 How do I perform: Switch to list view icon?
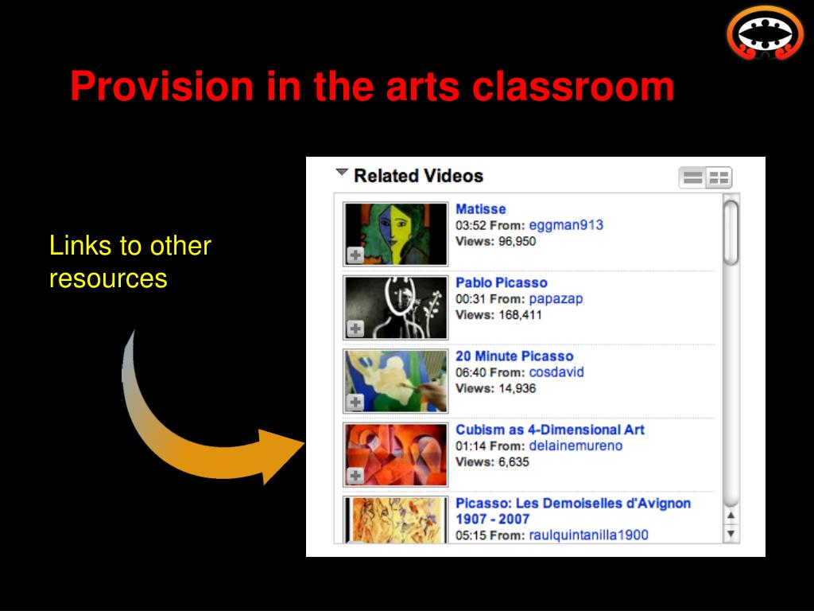pos(692,177)
